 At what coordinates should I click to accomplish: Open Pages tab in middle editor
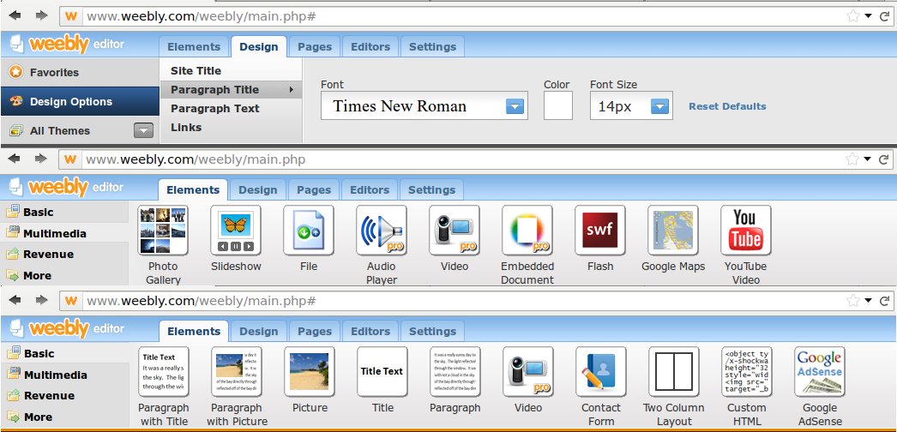(314, 190)
